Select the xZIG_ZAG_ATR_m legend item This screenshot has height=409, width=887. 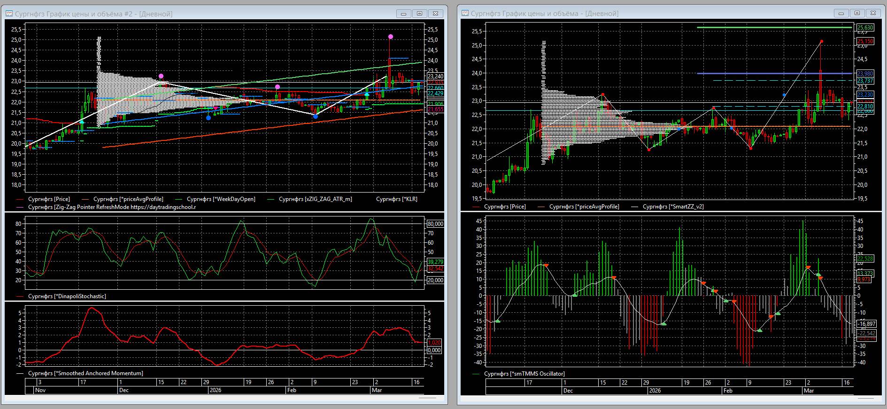coord(315,199)
